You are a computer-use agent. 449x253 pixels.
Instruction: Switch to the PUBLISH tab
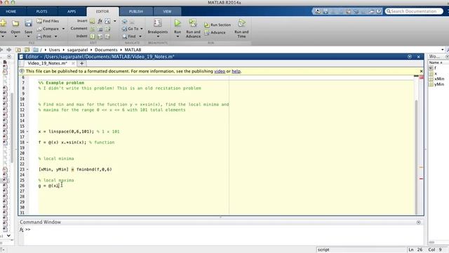click(136, 11)
